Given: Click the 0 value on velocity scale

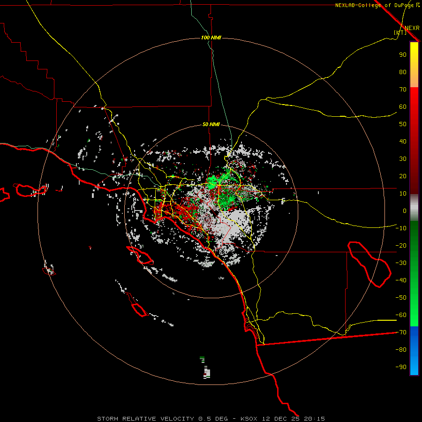Looking at the screenshot, I should 405,211.
